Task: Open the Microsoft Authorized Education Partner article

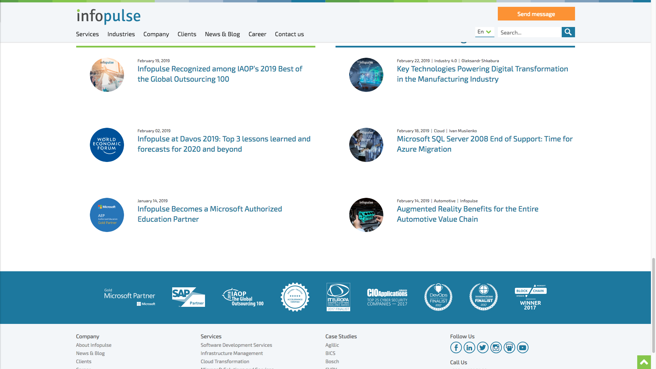Action: (x=209, y=214)
